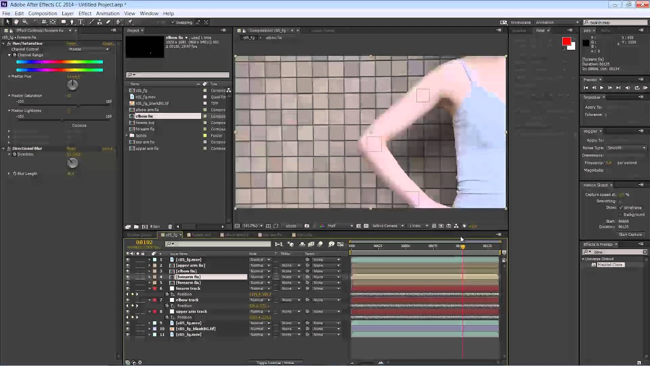Open the Active Camera dropdown
Image resolution: width=650 pixels, height=366 pixels.
pos(388,226)
